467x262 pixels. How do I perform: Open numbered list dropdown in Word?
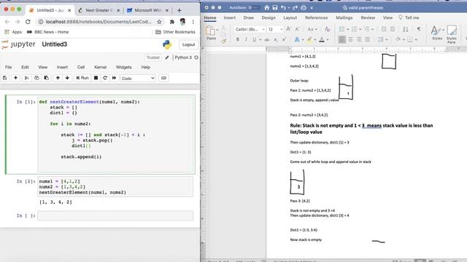pyautogui.click(x=360, y=29)
